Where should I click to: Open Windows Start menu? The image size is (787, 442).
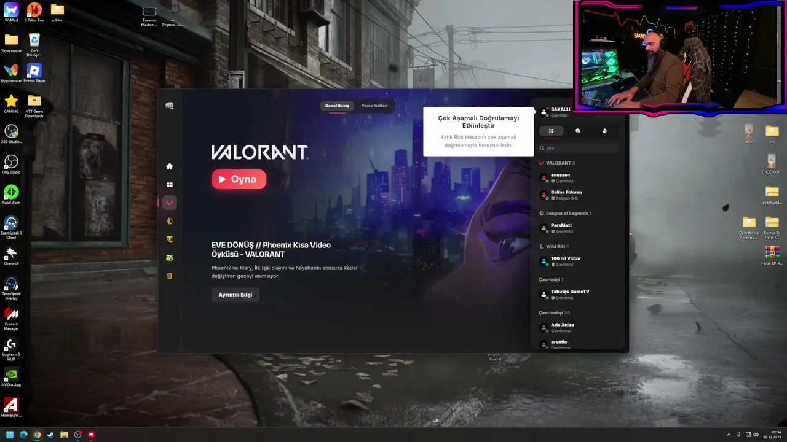click(x=10, y=435)
